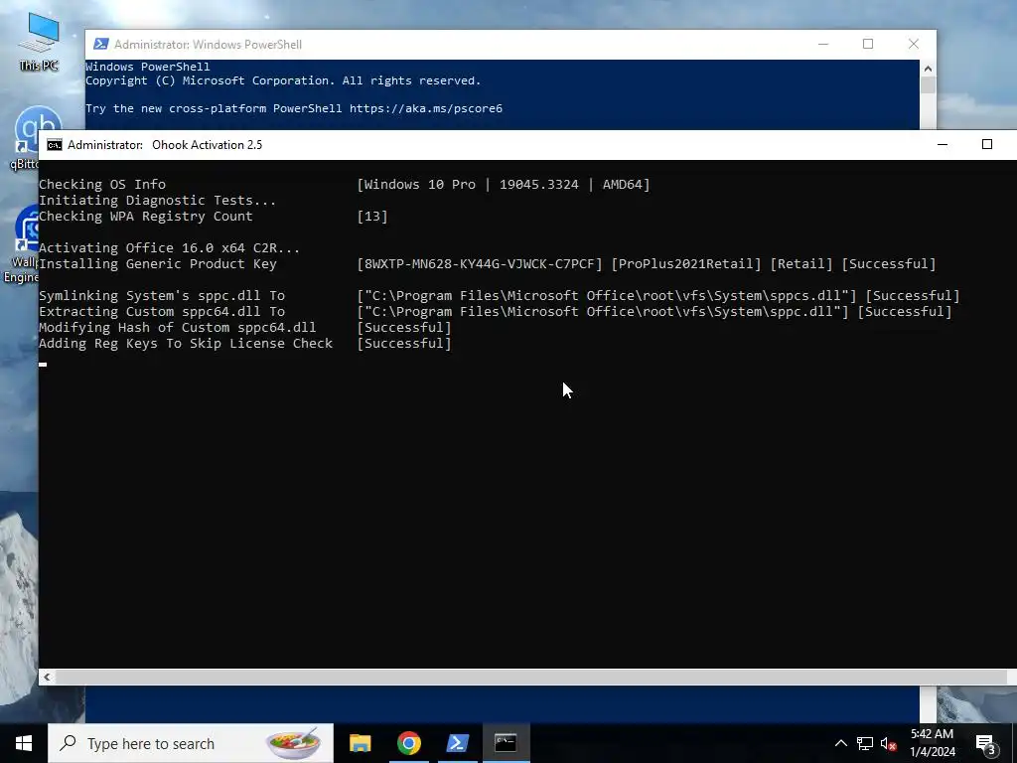
Task: Click the product key 8WXTP-MN628-KY44G-VJWCK-C7PCF text
Action: click(x=480, y=264)
